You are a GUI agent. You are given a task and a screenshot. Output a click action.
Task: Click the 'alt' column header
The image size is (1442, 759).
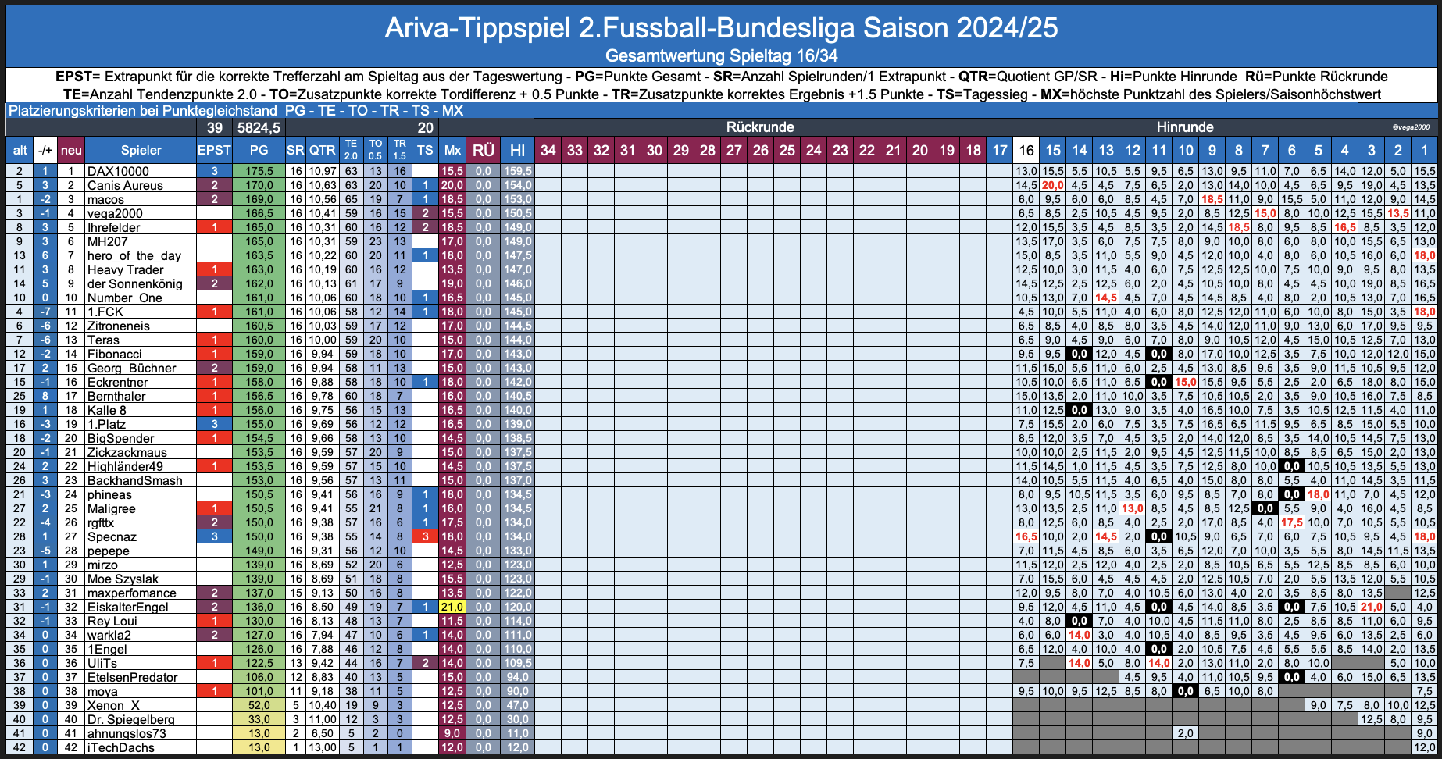(20, 151)
